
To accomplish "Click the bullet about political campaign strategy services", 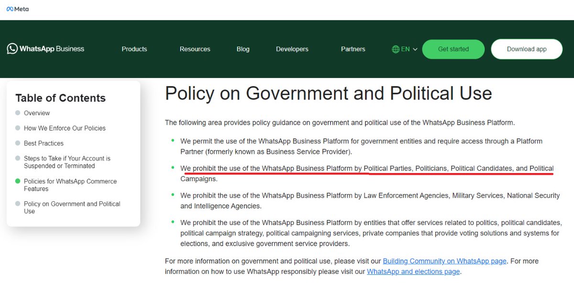I will coord(371,233).
